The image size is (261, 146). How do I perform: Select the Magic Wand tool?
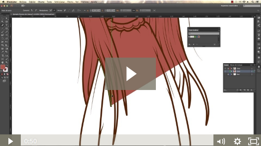tap(2, 22)
